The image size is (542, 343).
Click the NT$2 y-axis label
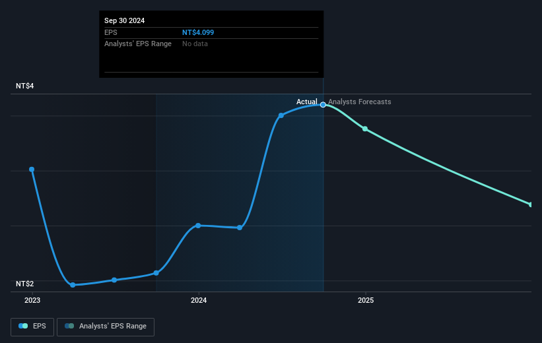(x=25, y=284)
